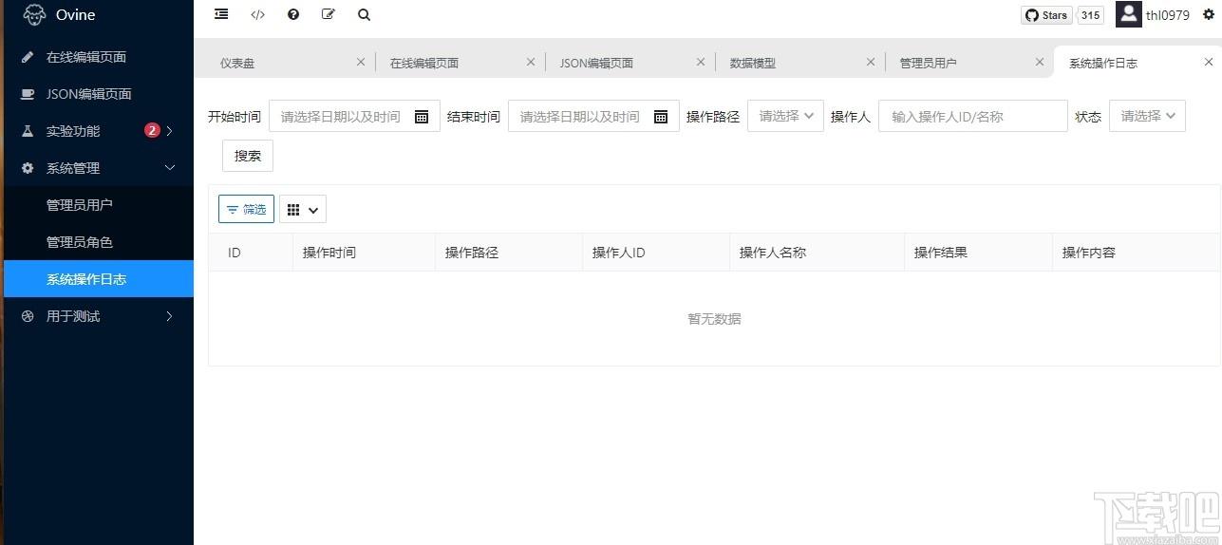The image size is (1222, 545).
Task: Open the 状态 dropdown
Action: point(1147,116)
